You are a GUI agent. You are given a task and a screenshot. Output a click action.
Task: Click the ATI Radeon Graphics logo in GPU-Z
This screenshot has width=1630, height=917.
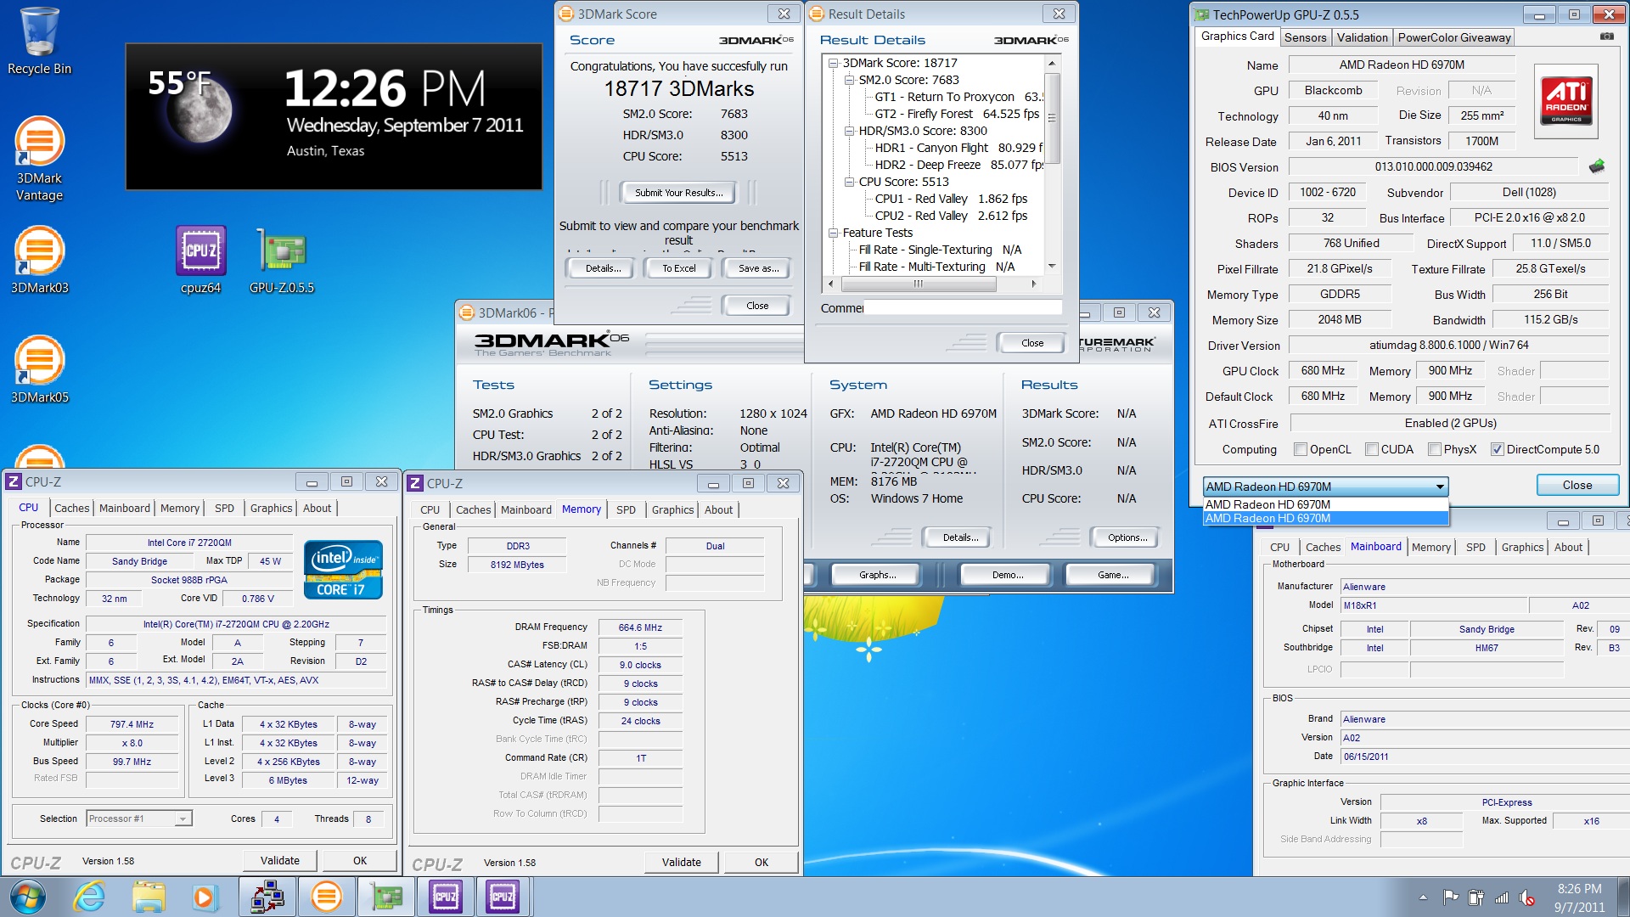[x=1566, y=101]
